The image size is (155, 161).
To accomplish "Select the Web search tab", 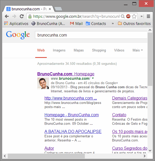I will click(41, 50).
